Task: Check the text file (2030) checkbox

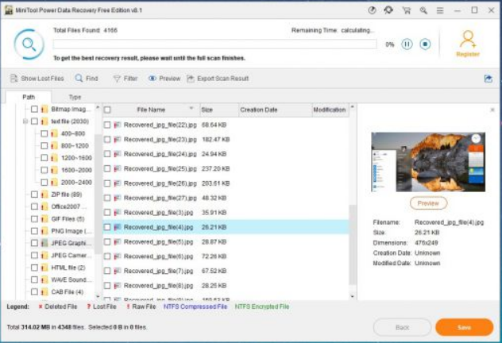Action: 34,121
